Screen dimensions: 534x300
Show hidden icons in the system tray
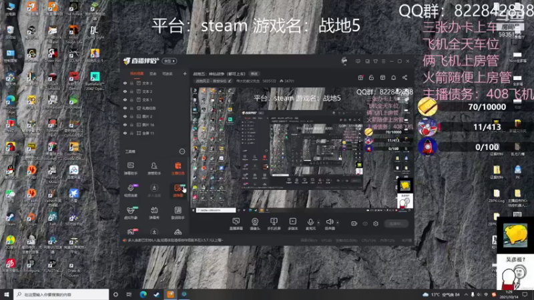click(x=466, y=294)
